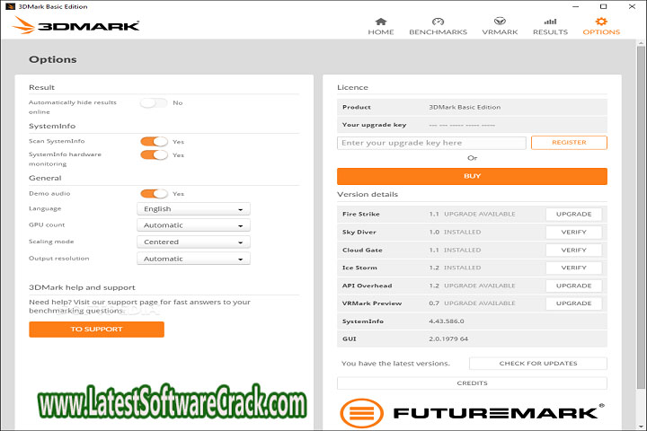The image size is (647, 431).
Task: Click the vertical scrollbar thumb
Action: [x=641, y=216]
